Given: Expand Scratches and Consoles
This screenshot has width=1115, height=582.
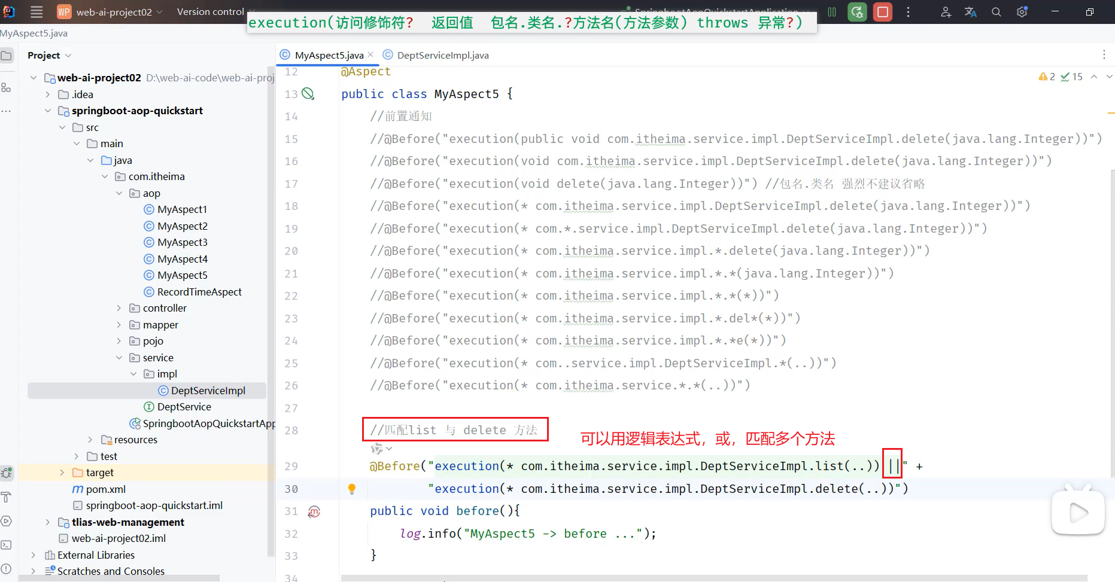Looking at the screenshot, I should point(34,571).
